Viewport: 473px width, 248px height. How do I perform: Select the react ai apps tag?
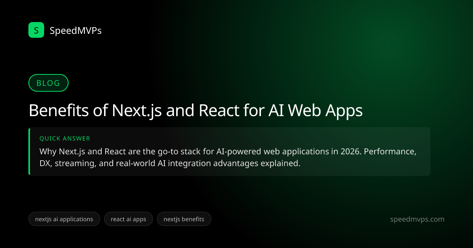(128, 219)
